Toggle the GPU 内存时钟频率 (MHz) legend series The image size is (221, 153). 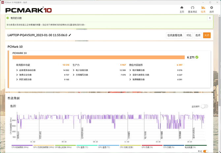[x=44, y=146]
